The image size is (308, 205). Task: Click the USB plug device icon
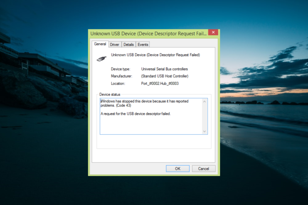point(102,58)
